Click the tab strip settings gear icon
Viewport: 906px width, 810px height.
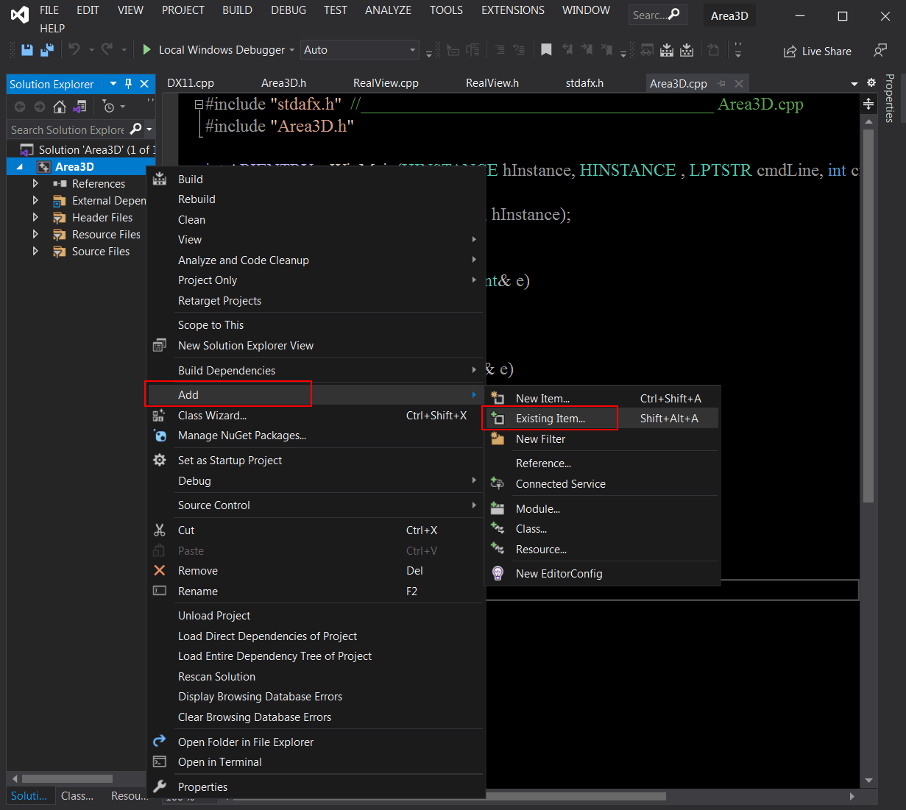coord(871,83)
